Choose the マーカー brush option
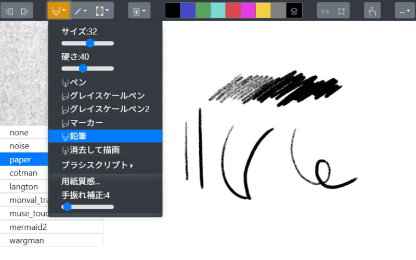 (x=105, y=123)
